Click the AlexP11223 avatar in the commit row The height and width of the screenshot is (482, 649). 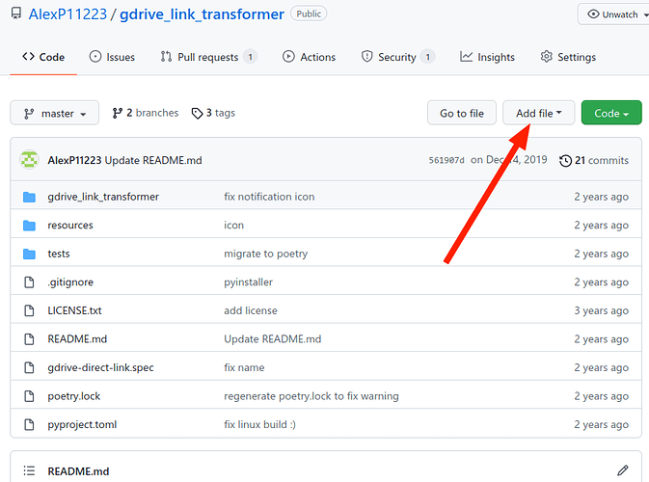click(x=29, y=160)
